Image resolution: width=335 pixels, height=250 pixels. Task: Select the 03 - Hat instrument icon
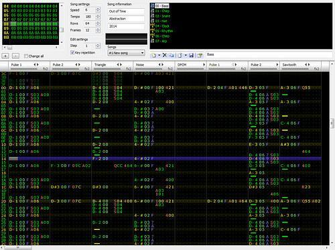tap(152, 21)
